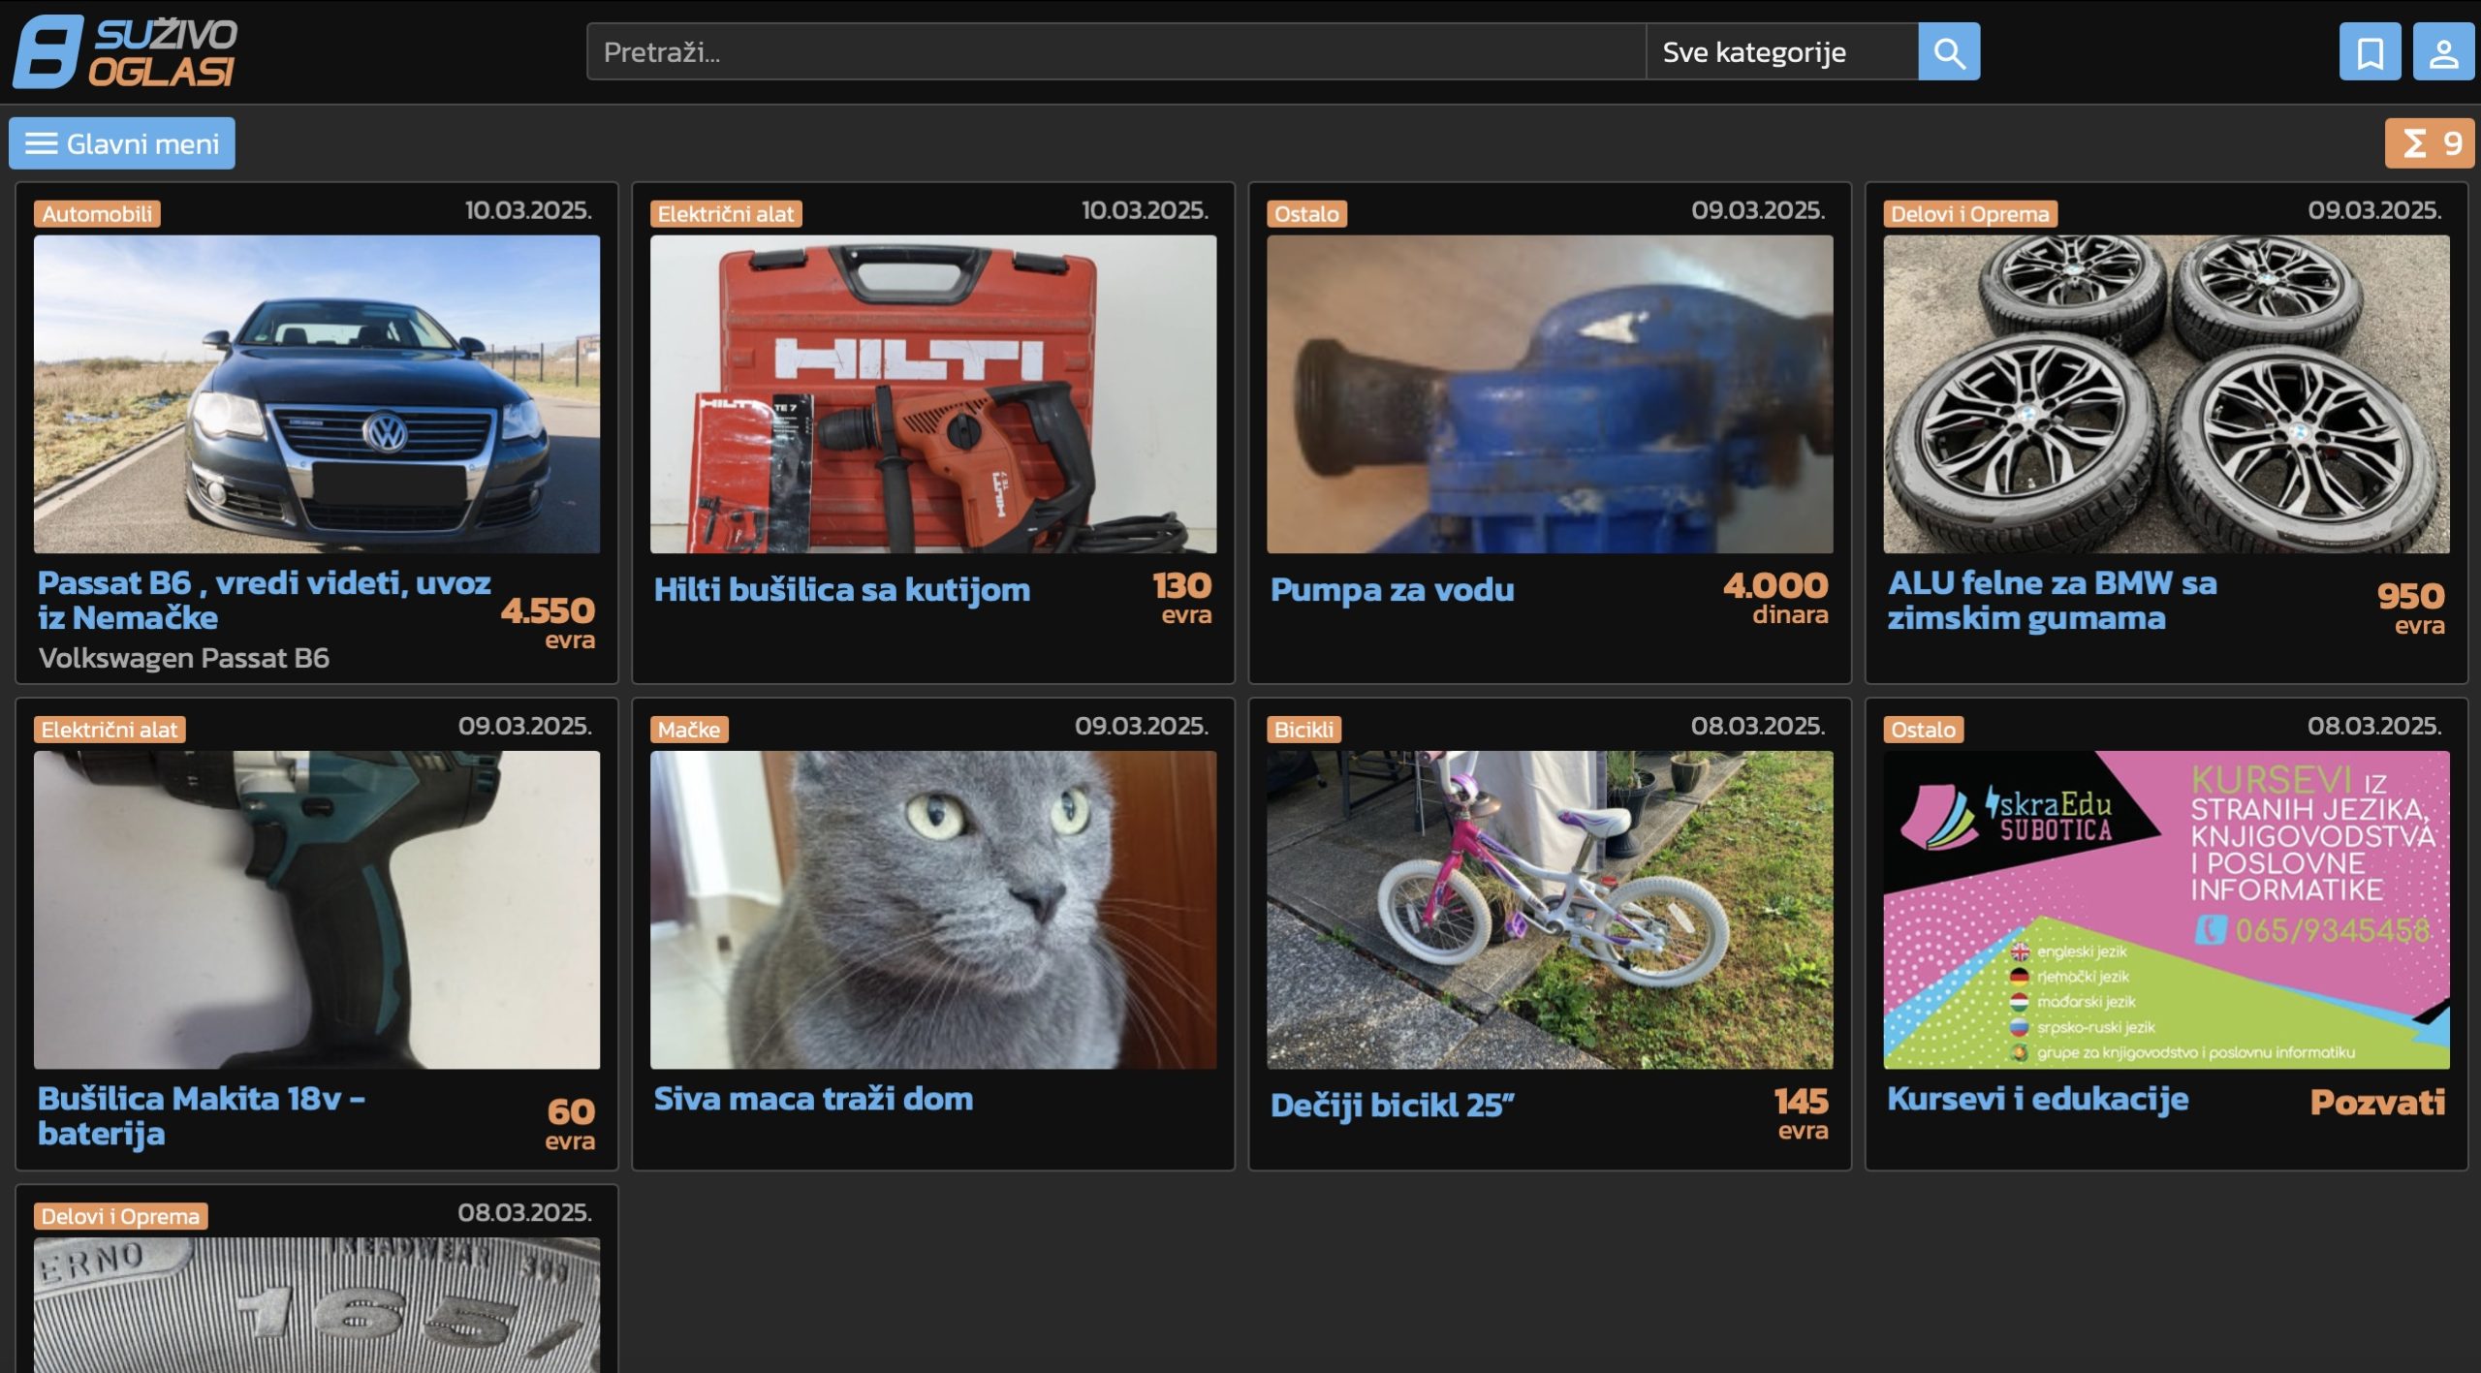
Task: Click the Pretraži search field
Action: point(1115,52)
